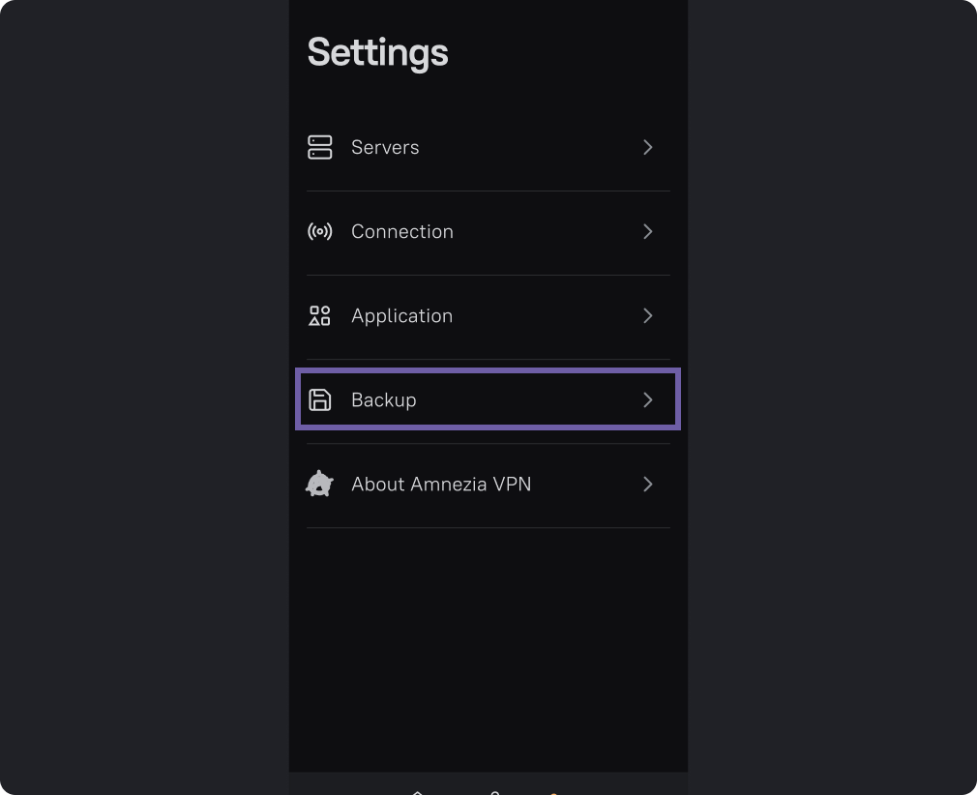
Task: Click the Application shapes icon
Action: (x=319, y=315)
